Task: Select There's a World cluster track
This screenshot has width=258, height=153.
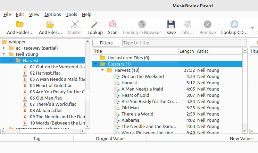Action: [x=137, y=114]
